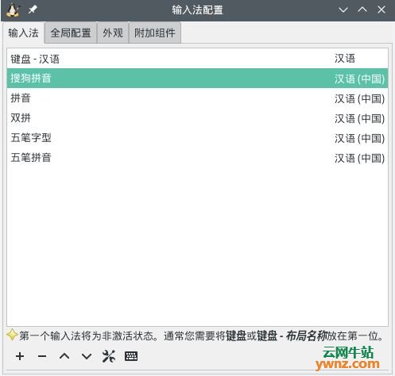Screen dimensions: 395x376
Task: Click 汉语 language label of 键盘 row
Action: click(x=345, y=59)
